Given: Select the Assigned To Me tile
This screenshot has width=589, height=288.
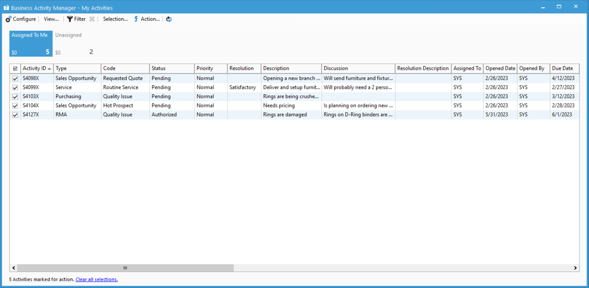Looking at the screenshot, I should tap(30, 43).
